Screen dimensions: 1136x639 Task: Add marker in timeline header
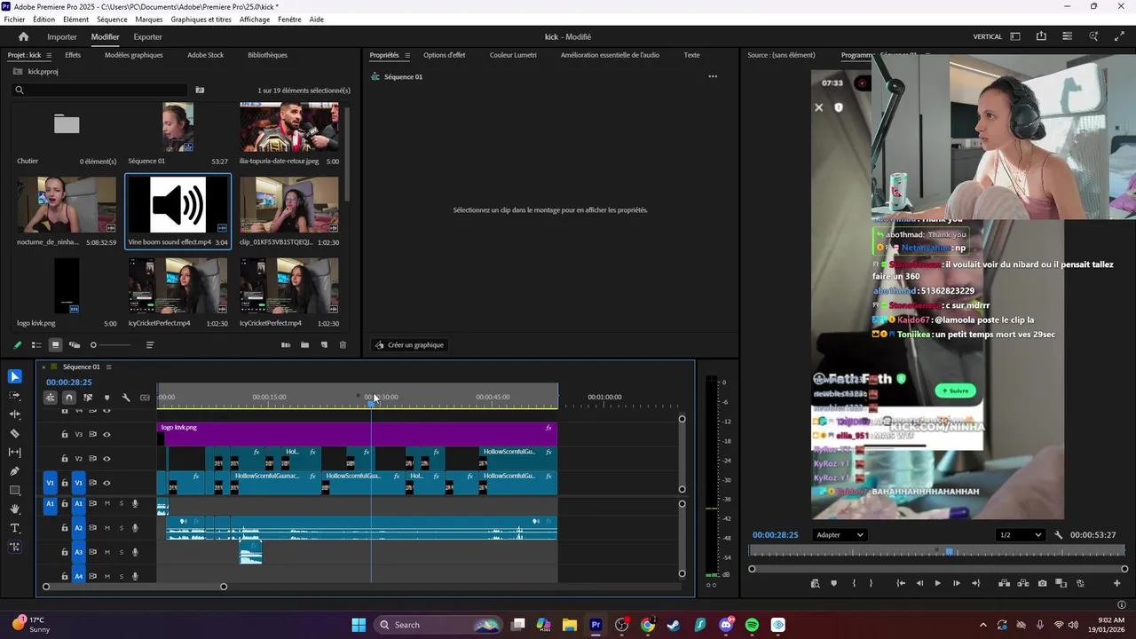[x=106, y=398]
